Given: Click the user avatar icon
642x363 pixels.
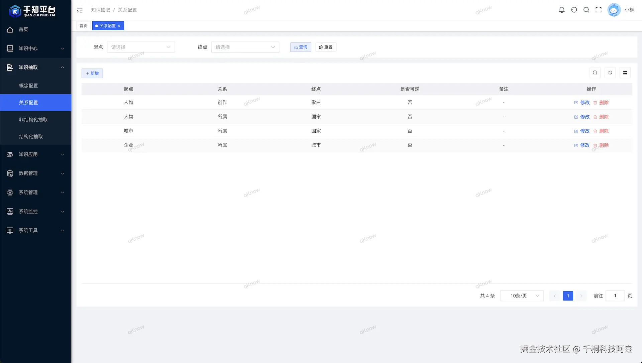Looking at the screenshot, I should pyautogui.click(x=614, y=10).
